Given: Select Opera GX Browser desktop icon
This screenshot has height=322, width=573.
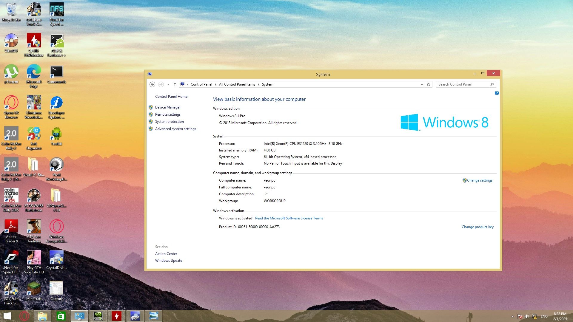Looking at the screenshot, I should click(11, 107).
